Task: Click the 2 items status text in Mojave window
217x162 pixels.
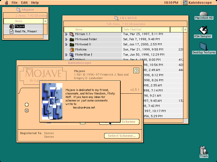Action: [31, 16]
